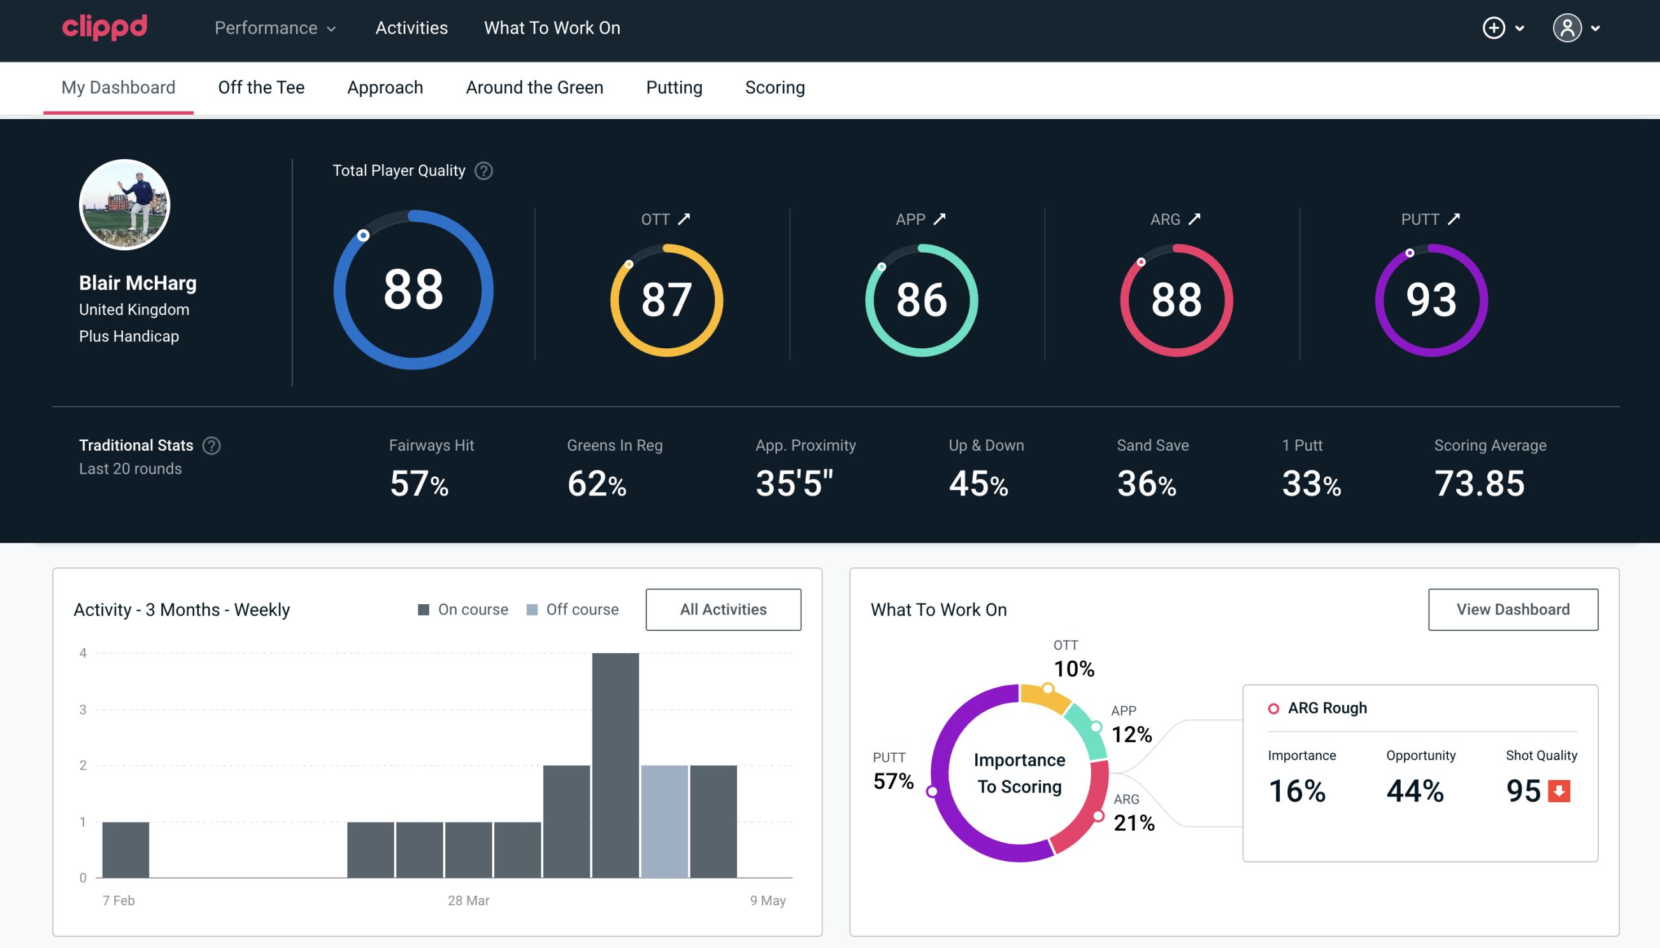Click the add activity plus icon
Screen dimensions: 1660x948
pos(1496,29)
